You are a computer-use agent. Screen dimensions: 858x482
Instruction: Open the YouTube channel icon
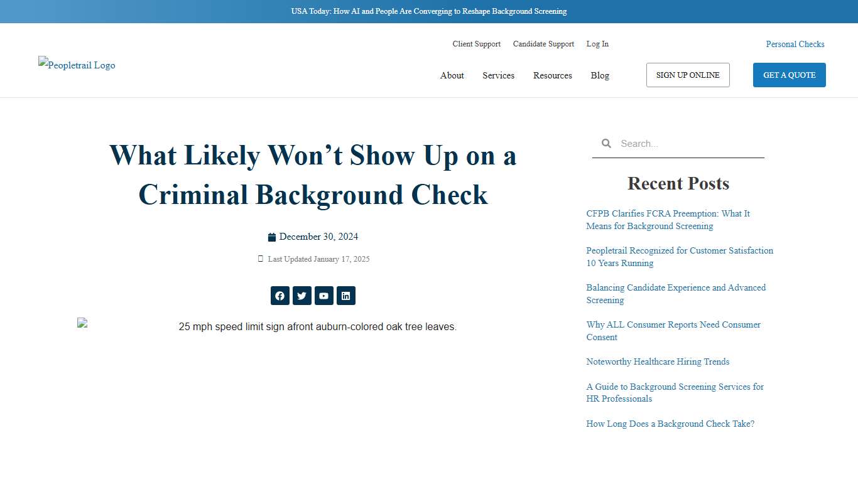click(323, 296)
